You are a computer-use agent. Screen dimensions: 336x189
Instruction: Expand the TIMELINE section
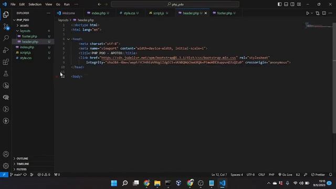[x=23, y=164]
